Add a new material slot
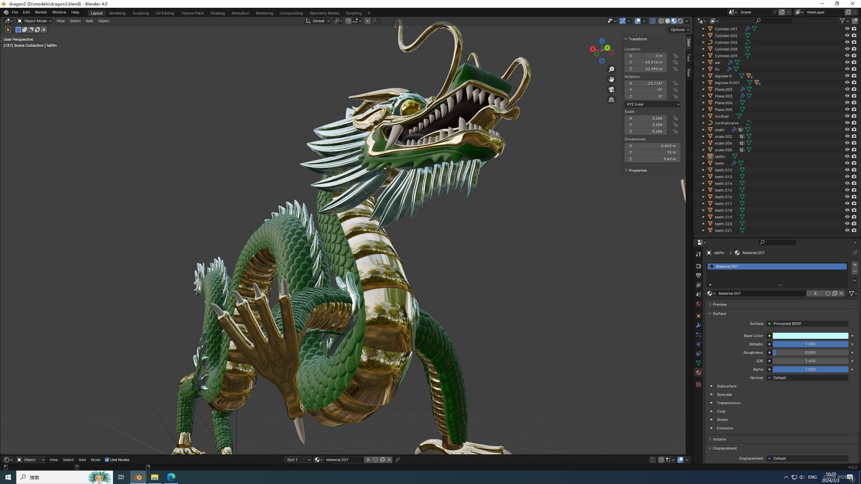This screenshot has width=861, height=484. coord(855,265)
